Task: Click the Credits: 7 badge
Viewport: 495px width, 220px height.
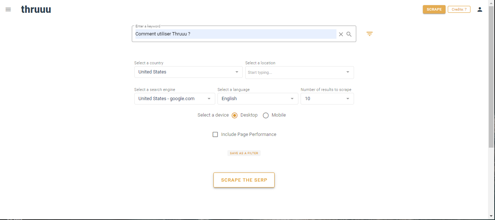Action: coord(459,10)
